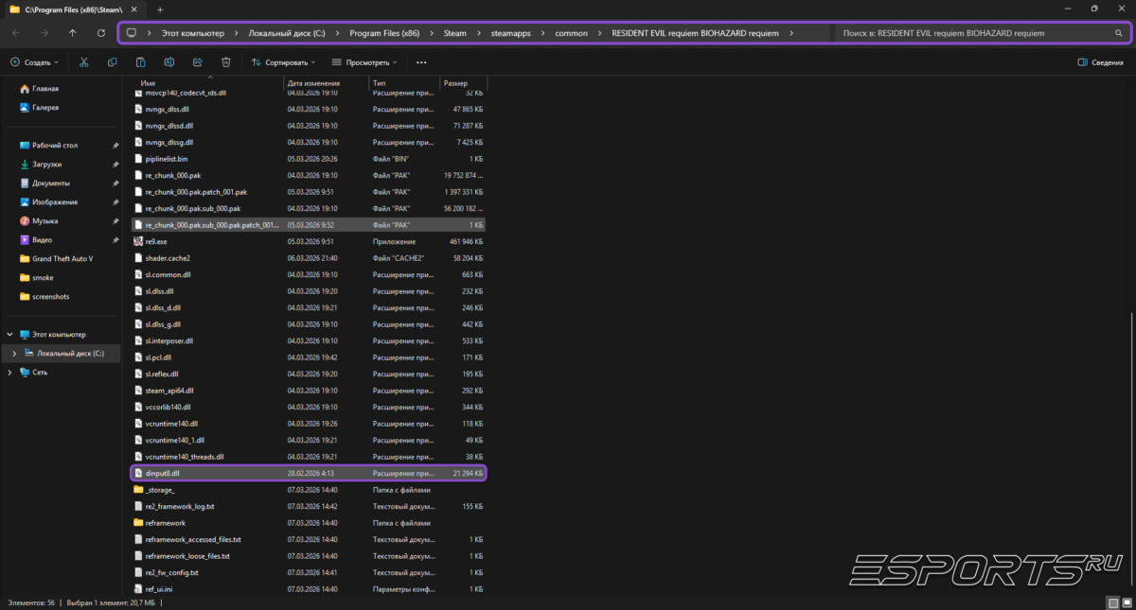Click the Copy icon in toolbar

click(113, 61)
